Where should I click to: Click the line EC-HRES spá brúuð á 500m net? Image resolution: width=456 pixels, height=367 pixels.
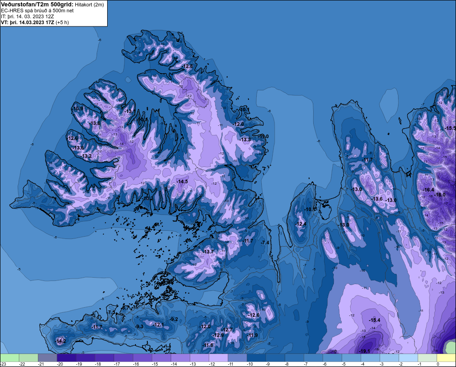[x=37, y=10]
